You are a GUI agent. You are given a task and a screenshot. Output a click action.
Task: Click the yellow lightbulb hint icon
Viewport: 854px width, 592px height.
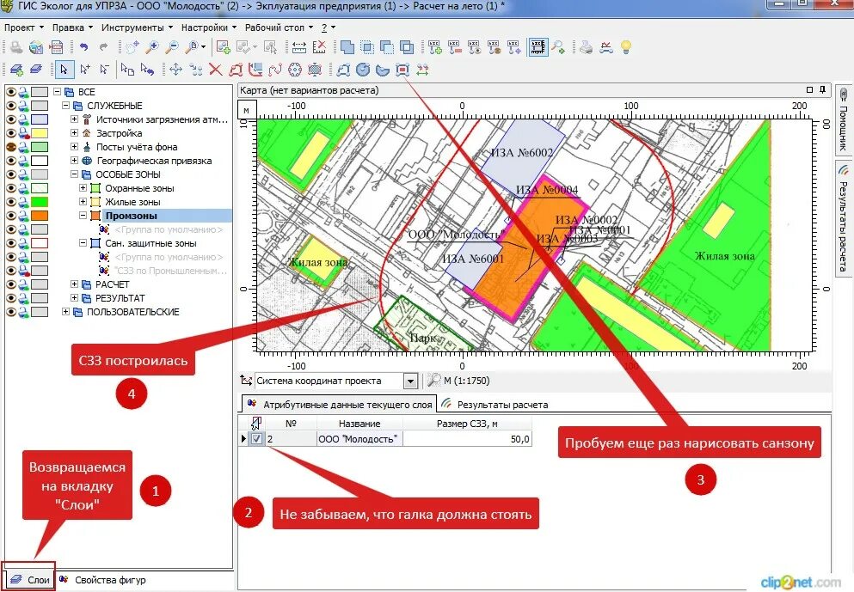(x=626, y=47)
